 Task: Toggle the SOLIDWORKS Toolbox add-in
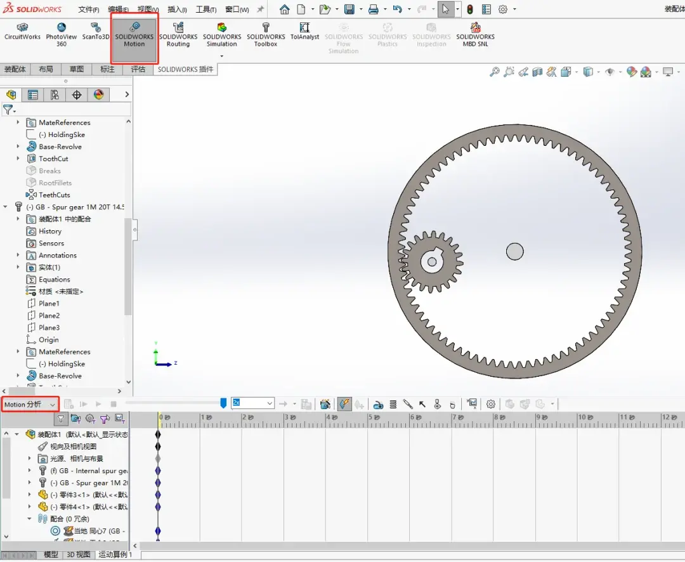point(266,35)
